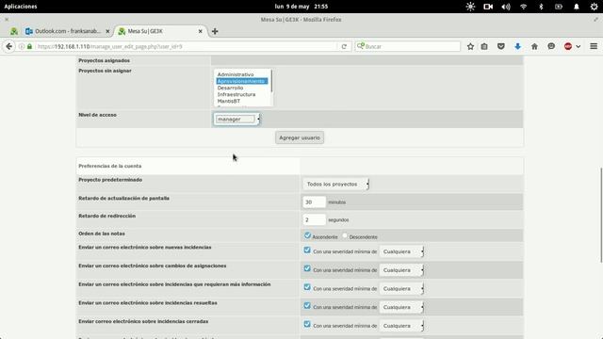This screenshot has width=603, height=339.
Task: Go back with the browser back arrow
Action: 8,46
